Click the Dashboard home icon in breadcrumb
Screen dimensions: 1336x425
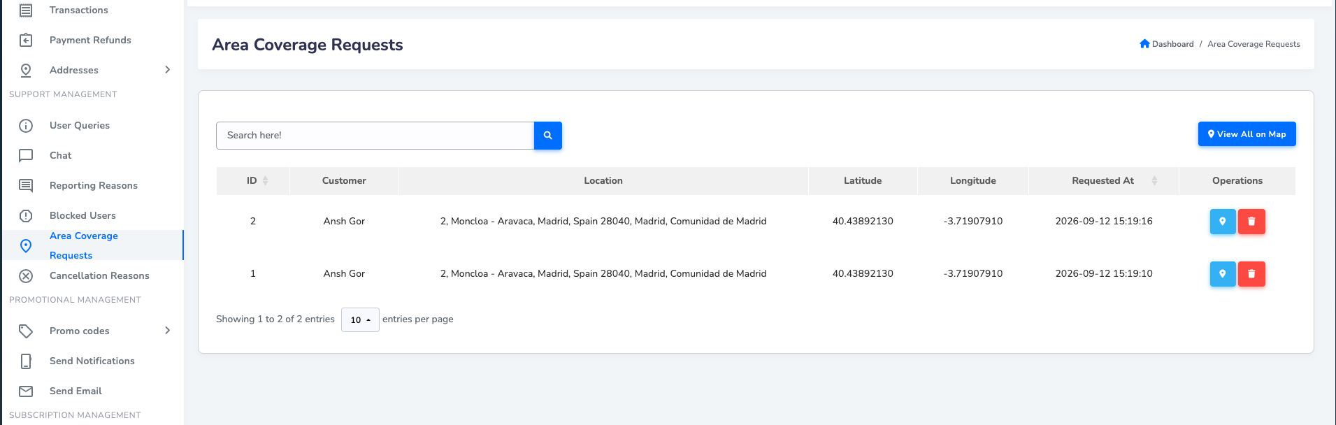click(x=1144, y=44)
